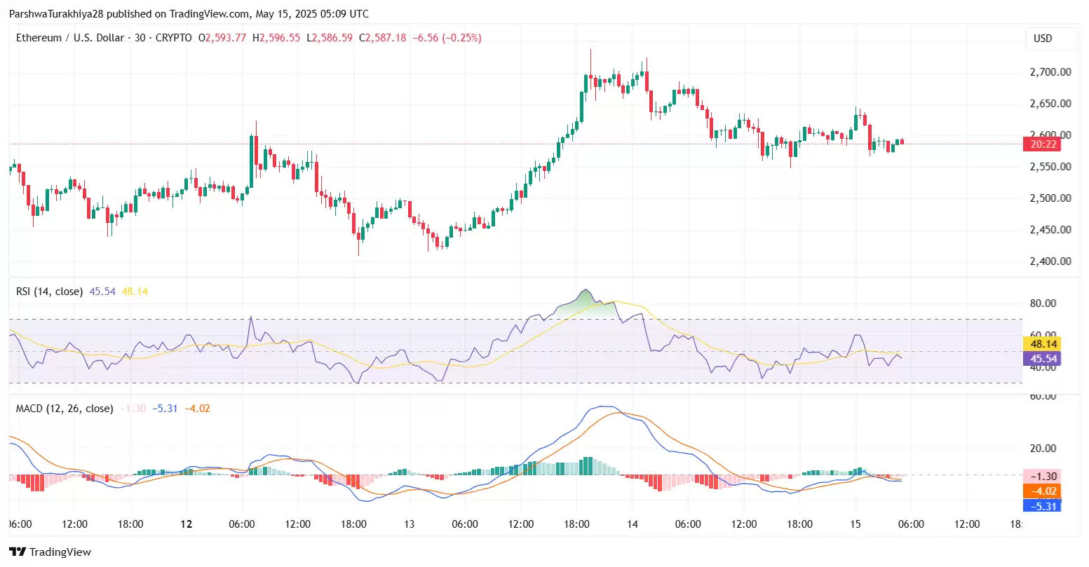The height and width of the screenshot is (567, 1089).
Task: Click the current price countdown label 20:22
Action: (1043, 144)
